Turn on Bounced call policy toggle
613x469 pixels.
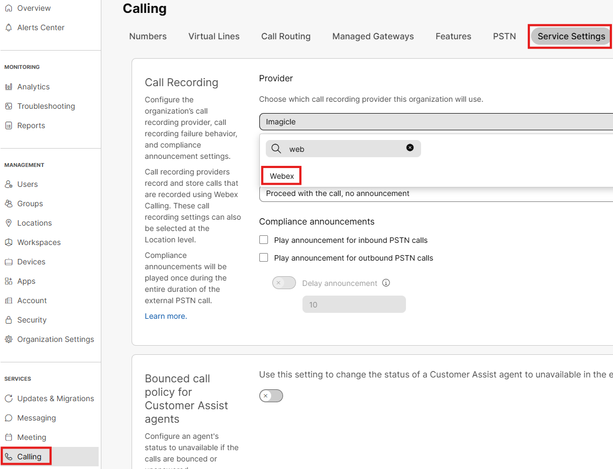(x=271, y=396)
